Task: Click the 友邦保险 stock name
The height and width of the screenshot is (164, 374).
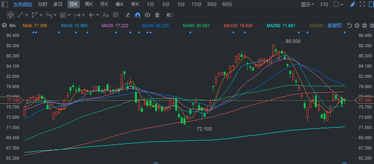Action: point(22,4)
